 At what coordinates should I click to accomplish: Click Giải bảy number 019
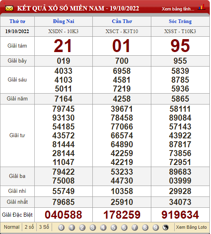(63, 61)
